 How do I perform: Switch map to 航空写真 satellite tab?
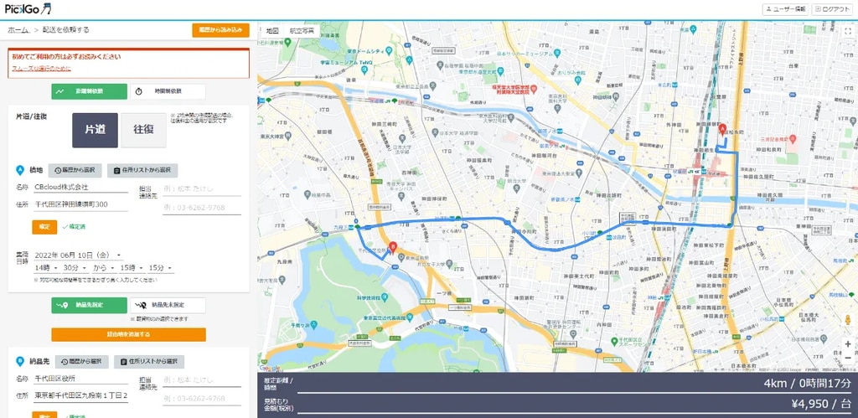[302, 31]
